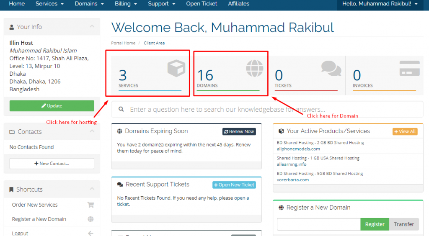Go to Open Ticket in navigation bar

[202, 4]
